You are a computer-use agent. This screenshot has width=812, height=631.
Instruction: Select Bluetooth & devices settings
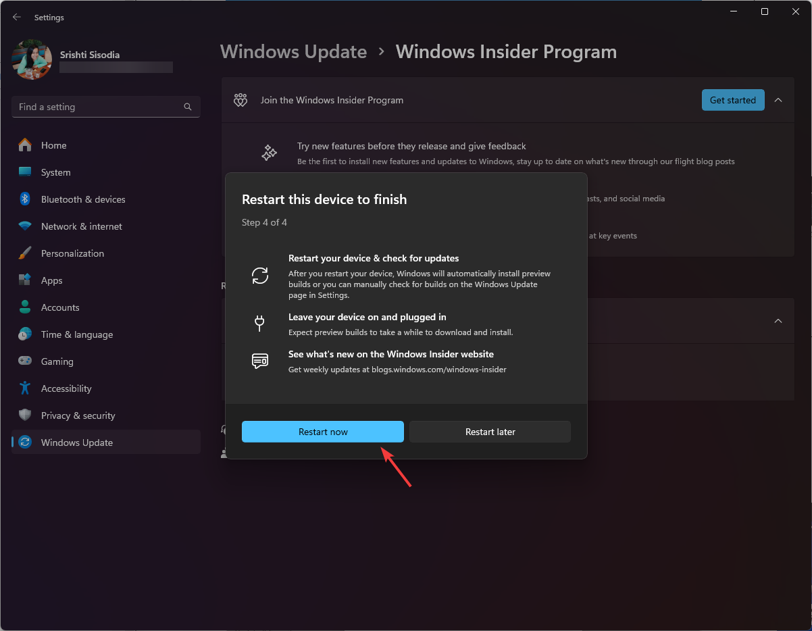tap(84, 199)
